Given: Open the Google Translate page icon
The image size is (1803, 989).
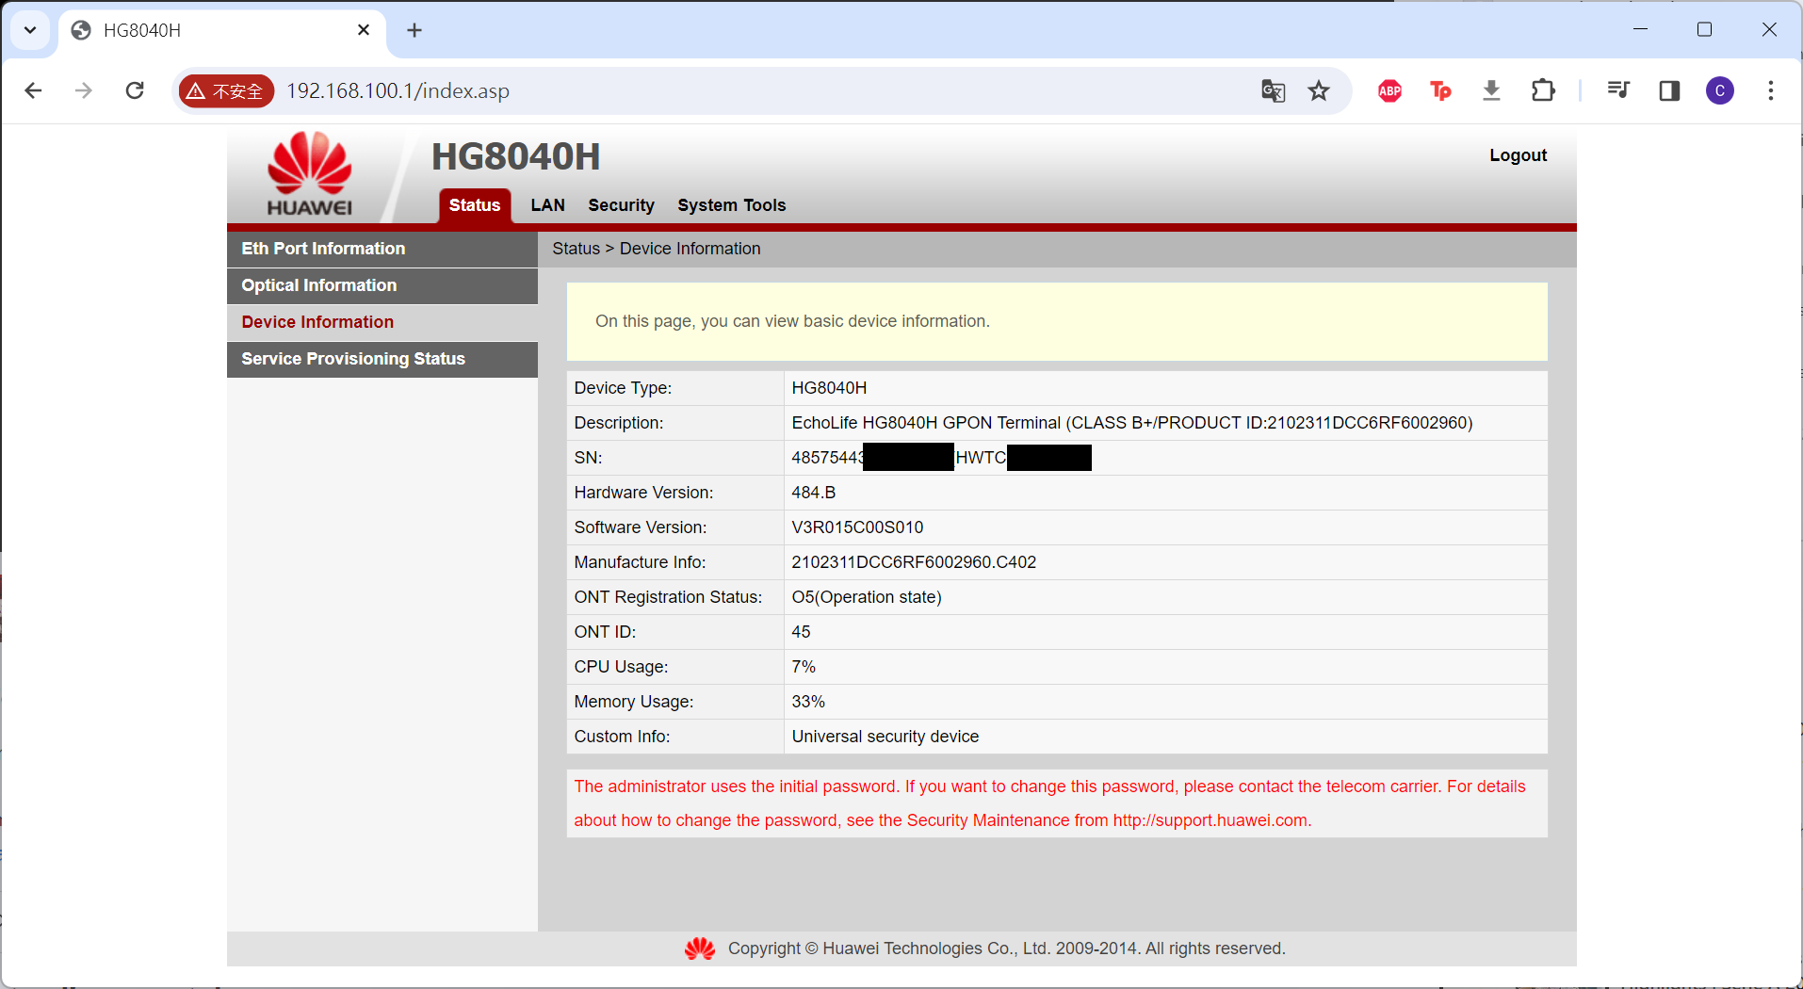Looking at the screenshot, I should click(1273, 90).
